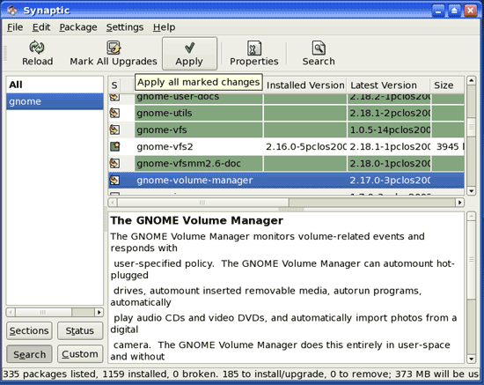The height and width of the screenshot is (385, 484).
Task: Click right arrow of the filter list scrollbar
Action: [x=99, y=312]
